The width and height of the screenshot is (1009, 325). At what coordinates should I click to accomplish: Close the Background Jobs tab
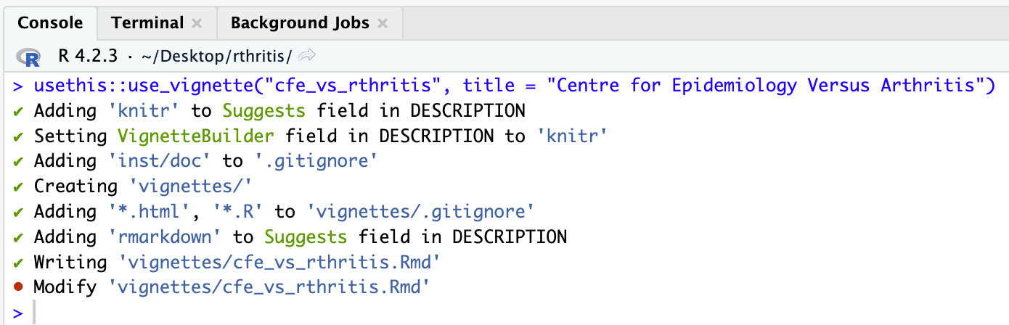coord(383,23)
